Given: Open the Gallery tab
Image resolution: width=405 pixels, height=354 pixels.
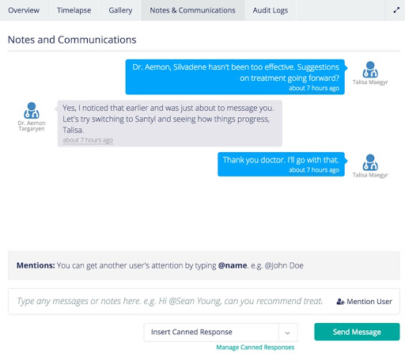Looking at the screenshot, I should pyautogui.click(x=120, y=10).
